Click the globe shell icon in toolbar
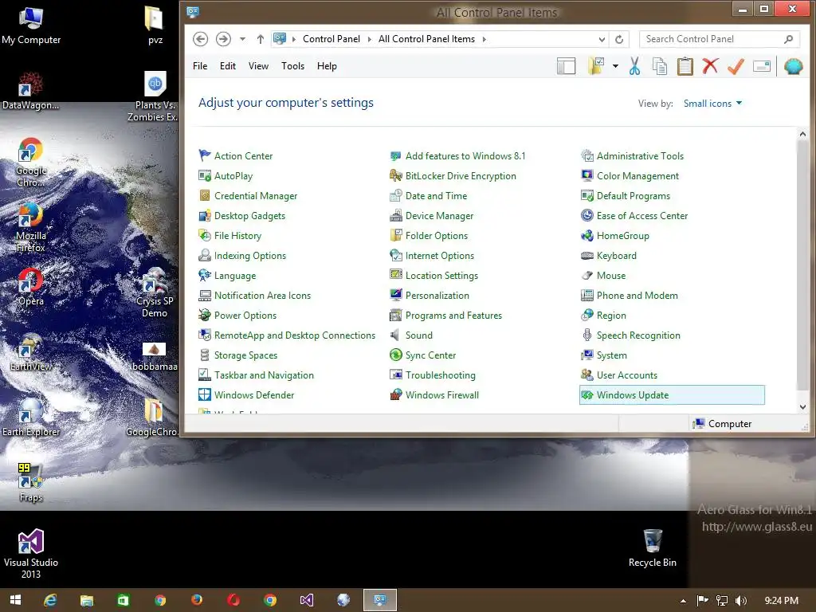 (x=793, y=67)
